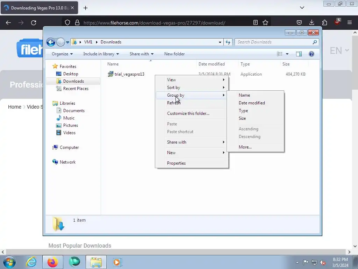358x269 pixels.
Task: Close the Downloading Vegas Pro tab
Action: [x=72, y=8]
